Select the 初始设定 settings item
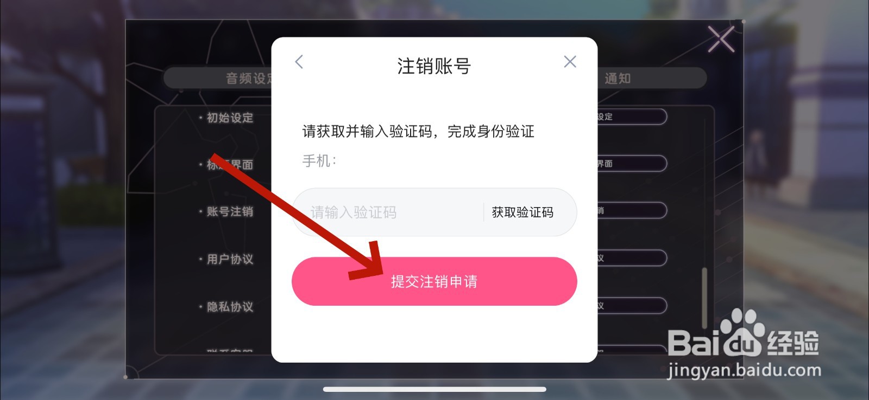Image resolution: width=869 pixels, height=400 pixels. 230,118
